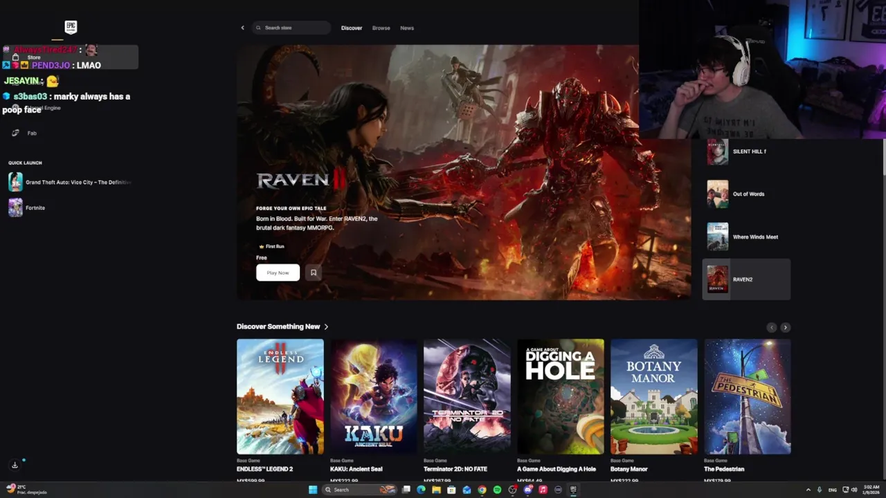
Task: Open The Pedestrian game cover
Action: tap(748, 396)
